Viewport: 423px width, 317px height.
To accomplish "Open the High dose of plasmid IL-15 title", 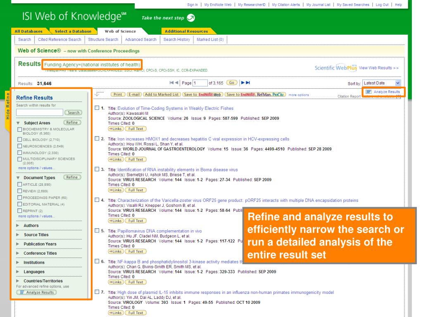I will pos(226,293).
